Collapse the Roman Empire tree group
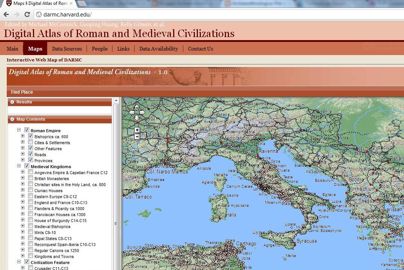The height and width of the screenshot is (270, 404). (x=19, y=130)
